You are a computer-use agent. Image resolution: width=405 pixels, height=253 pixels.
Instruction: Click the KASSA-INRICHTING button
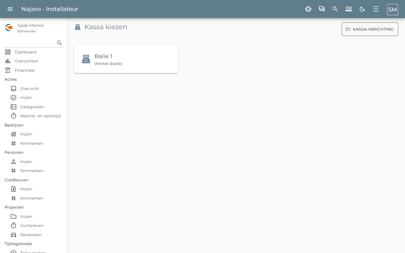(x=370, y=29)
